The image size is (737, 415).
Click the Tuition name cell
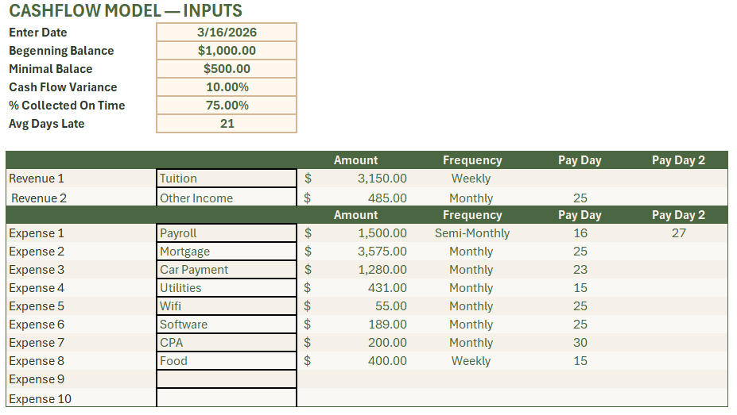(x=227, y=179)
